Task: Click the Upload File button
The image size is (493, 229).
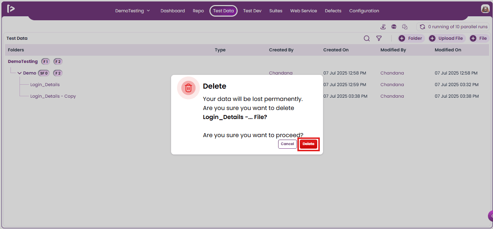Action: (447, 38)
